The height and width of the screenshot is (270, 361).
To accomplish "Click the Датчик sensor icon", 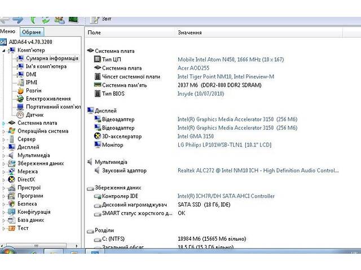I will [20, 115].
